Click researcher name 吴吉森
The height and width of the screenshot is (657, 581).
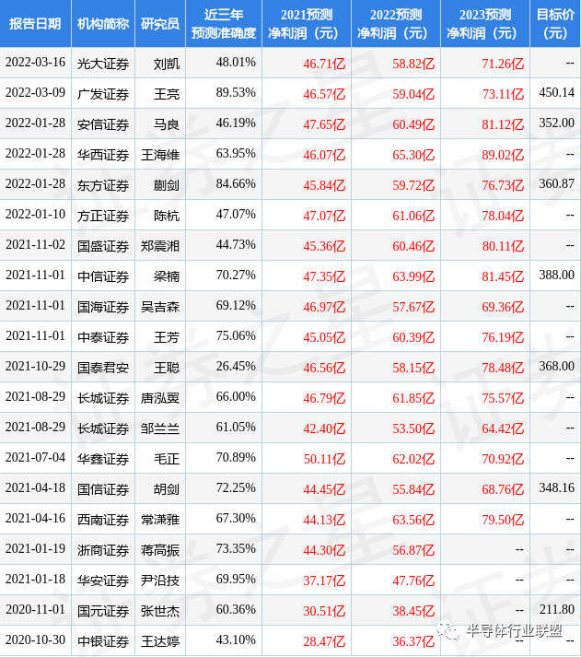(x=160, y=307)
